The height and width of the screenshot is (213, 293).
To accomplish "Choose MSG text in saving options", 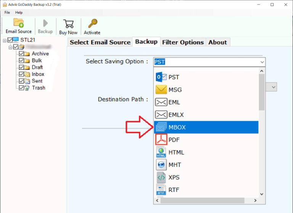I will (175, 90).
